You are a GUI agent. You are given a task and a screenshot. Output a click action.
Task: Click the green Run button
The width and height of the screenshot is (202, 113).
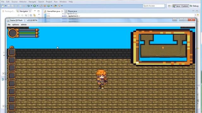tap(34, 6)
